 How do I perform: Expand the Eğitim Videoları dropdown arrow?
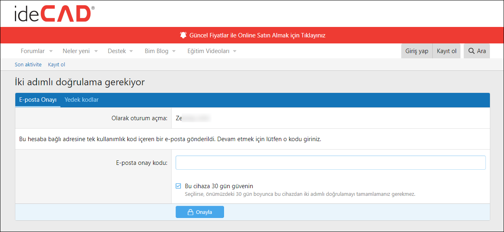pos(234,51)
